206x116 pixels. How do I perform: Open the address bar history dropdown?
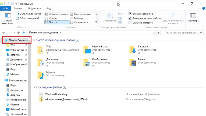click(x=154, y=33)
